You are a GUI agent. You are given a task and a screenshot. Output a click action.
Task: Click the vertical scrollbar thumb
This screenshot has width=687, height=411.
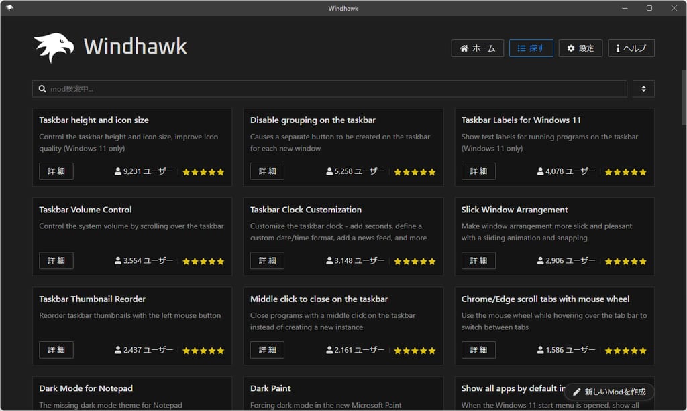click(684, 97)
